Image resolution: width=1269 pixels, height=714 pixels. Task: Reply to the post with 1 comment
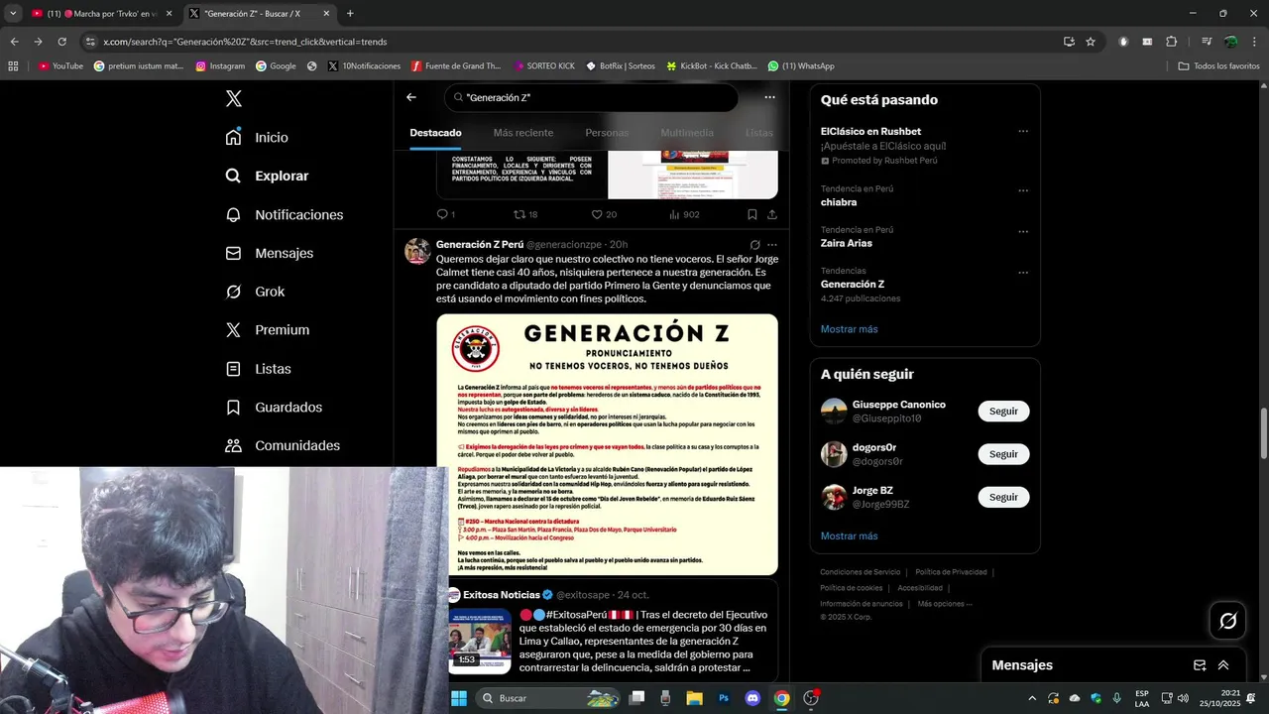pyautogui.click(x=445, y=214)
